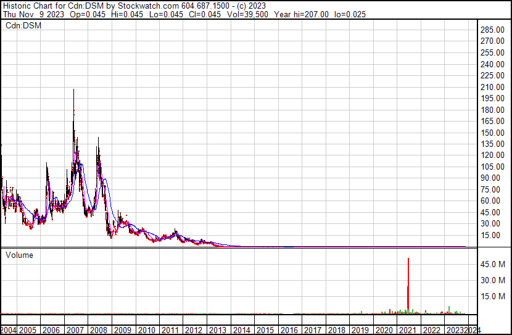The image size is (512, 335).
Task: Click the Cdn:DSM symbol label
Action: point(23,25)
